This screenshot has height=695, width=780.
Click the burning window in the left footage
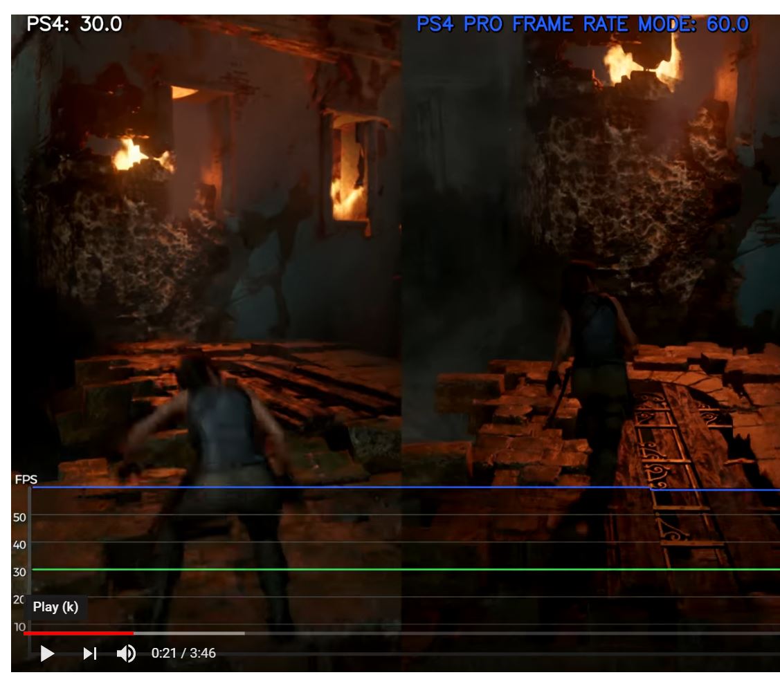click(350, 173)
